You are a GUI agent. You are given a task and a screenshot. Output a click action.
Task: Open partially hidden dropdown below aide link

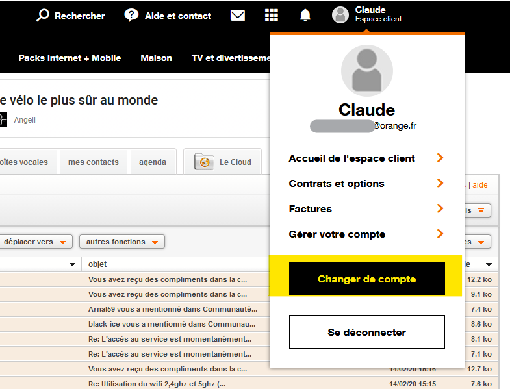(478, 210)
